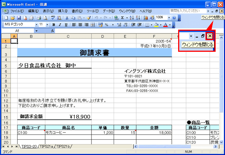225x155 pixels.
Task: Click the Insert Function fx icon
Action: click(x=52, y=31)
